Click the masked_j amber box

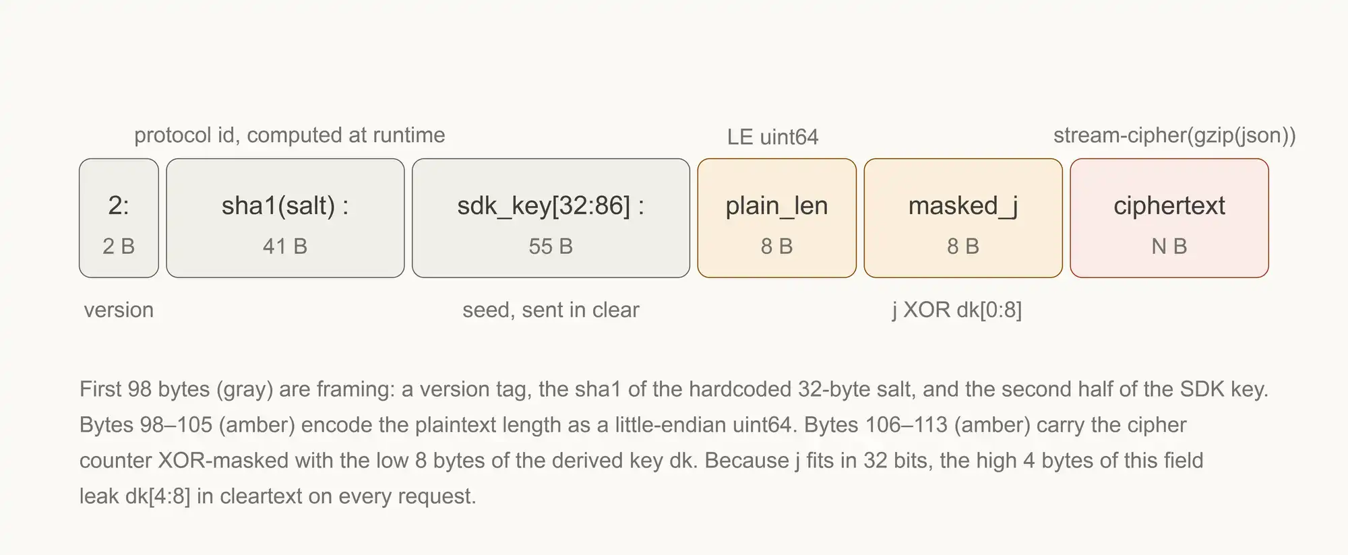(963, 218)
